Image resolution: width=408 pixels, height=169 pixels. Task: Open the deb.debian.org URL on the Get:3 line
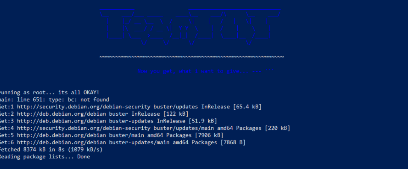[62, 121]
